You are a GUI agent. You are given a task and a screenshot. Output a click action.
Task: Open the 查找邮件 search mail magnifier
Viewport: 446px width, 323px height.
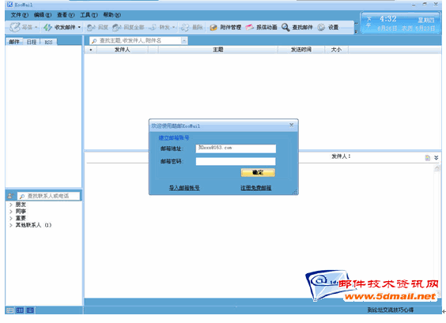point(285,28)
